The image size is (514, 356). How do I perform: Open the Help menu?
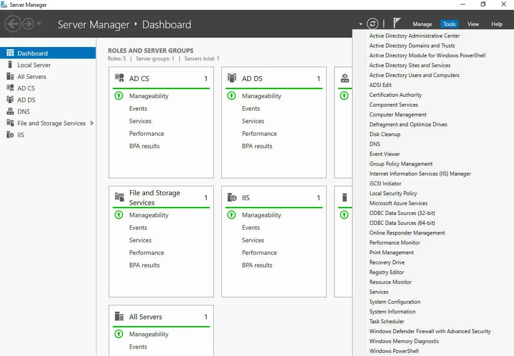[497, 24]
